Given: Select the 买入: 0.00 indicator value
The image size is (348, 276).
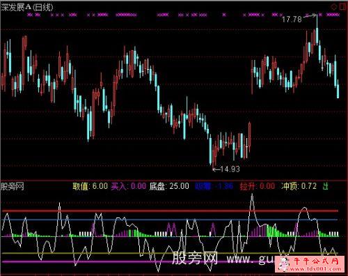Looking at the screenshot, I should (x=129, y=186).
